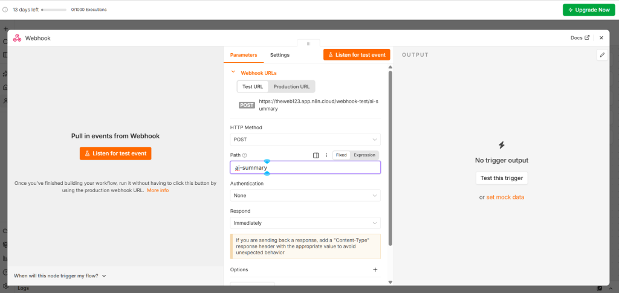
Task: Click the Test this trigger button
Action: (x=501, y=178)
